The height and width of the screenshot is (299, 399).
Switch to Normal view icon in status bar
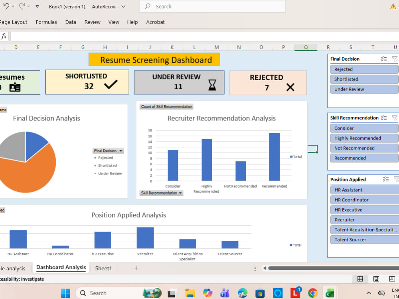click(360, 279)
